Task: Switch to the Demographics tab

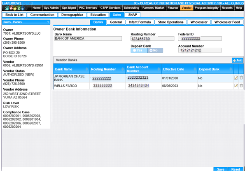Action: click(72, 15)
